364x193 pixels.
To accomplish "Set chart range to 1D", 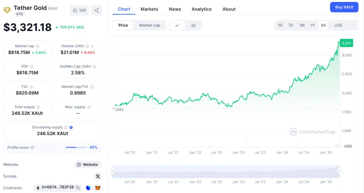I will click(280, 25).
